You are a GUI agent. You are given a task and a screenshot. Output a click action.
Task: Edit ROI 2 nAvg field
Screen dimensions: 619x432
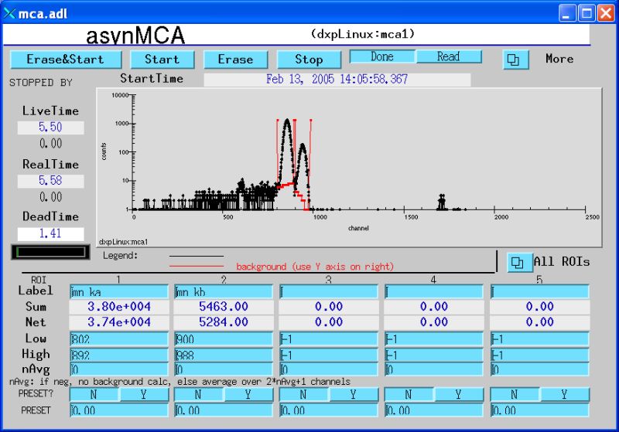(x=224, y=369)
